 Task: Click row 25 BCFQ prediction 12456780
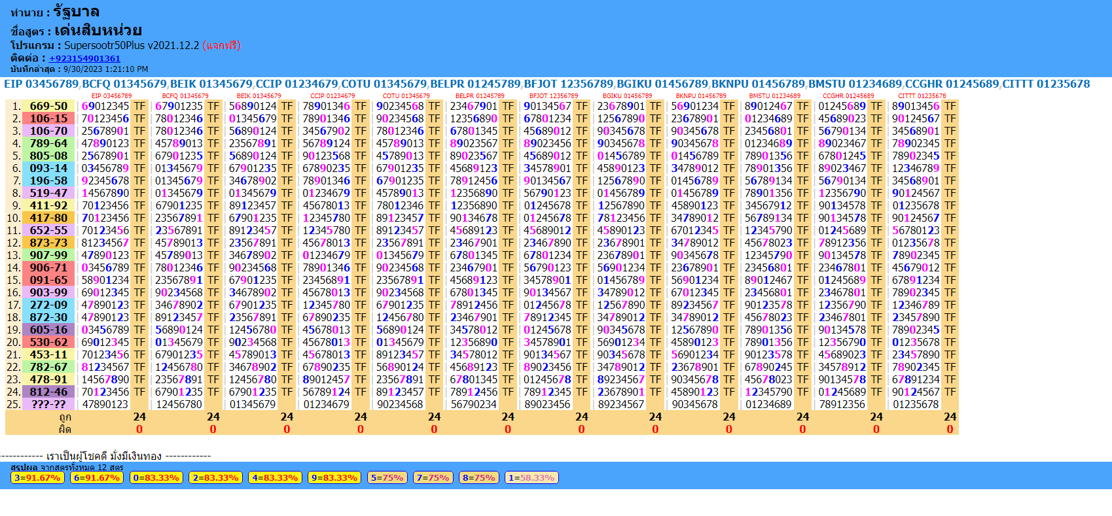[179, 404]
